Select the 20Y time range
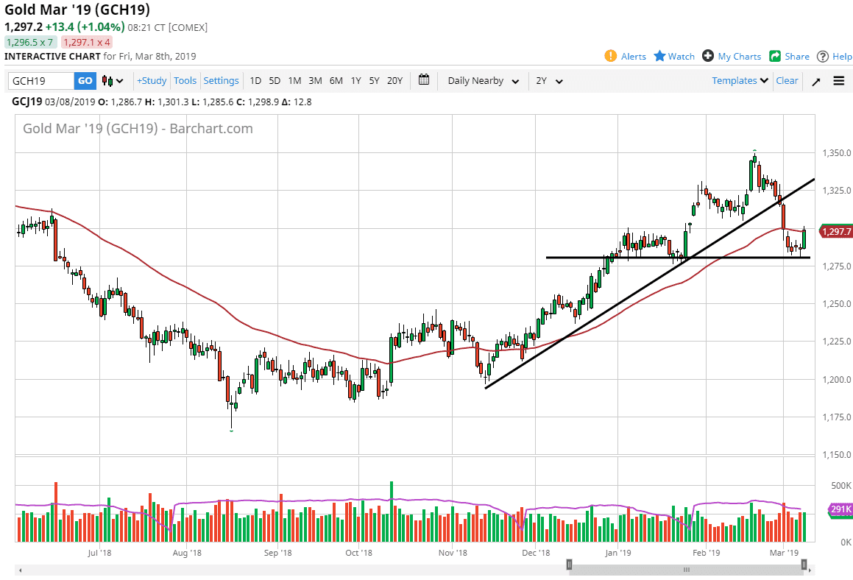Viewport: 853px width, 580px height. (x=394, y=81)
